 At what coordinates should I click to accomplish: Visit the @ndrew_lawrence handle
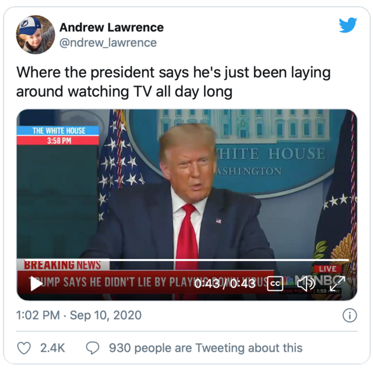[x=108, y=43]
